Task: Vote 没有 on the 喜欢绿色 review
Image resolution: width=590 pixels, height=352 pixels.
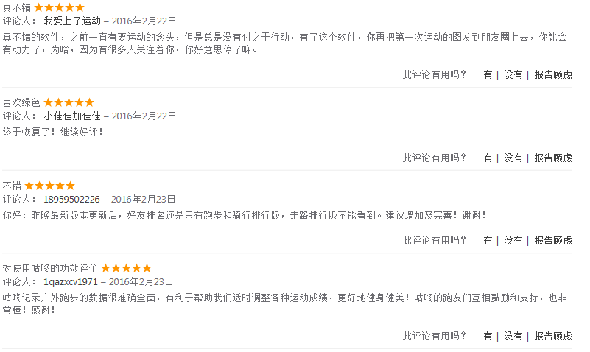Action: click(x=513, y=158)
